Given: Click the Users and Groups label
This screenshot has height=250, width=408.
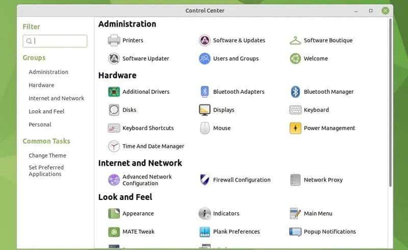Looking at the screenshot, I should 236,59.
